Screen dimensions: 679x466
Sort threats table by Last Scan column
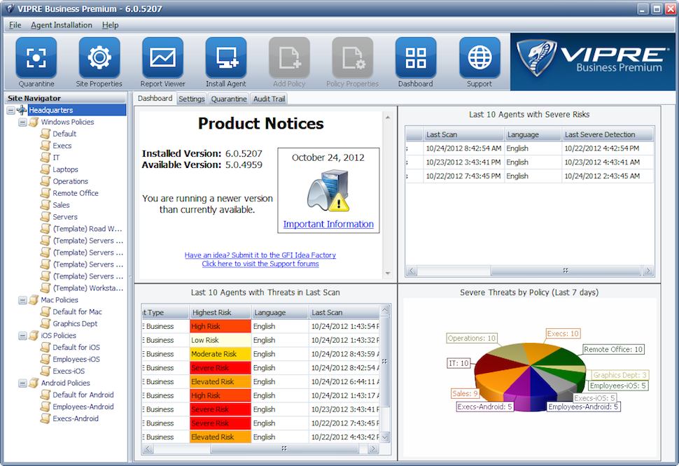[x=344, y=312]
